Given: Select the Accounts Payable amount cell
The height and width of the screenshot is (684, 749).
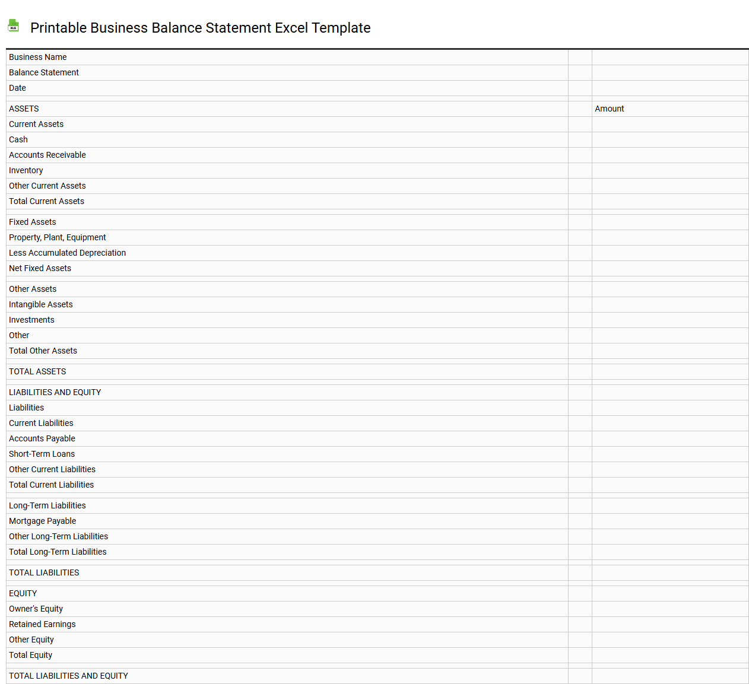Looking at the screenshot, I should (x=669, y=438).
